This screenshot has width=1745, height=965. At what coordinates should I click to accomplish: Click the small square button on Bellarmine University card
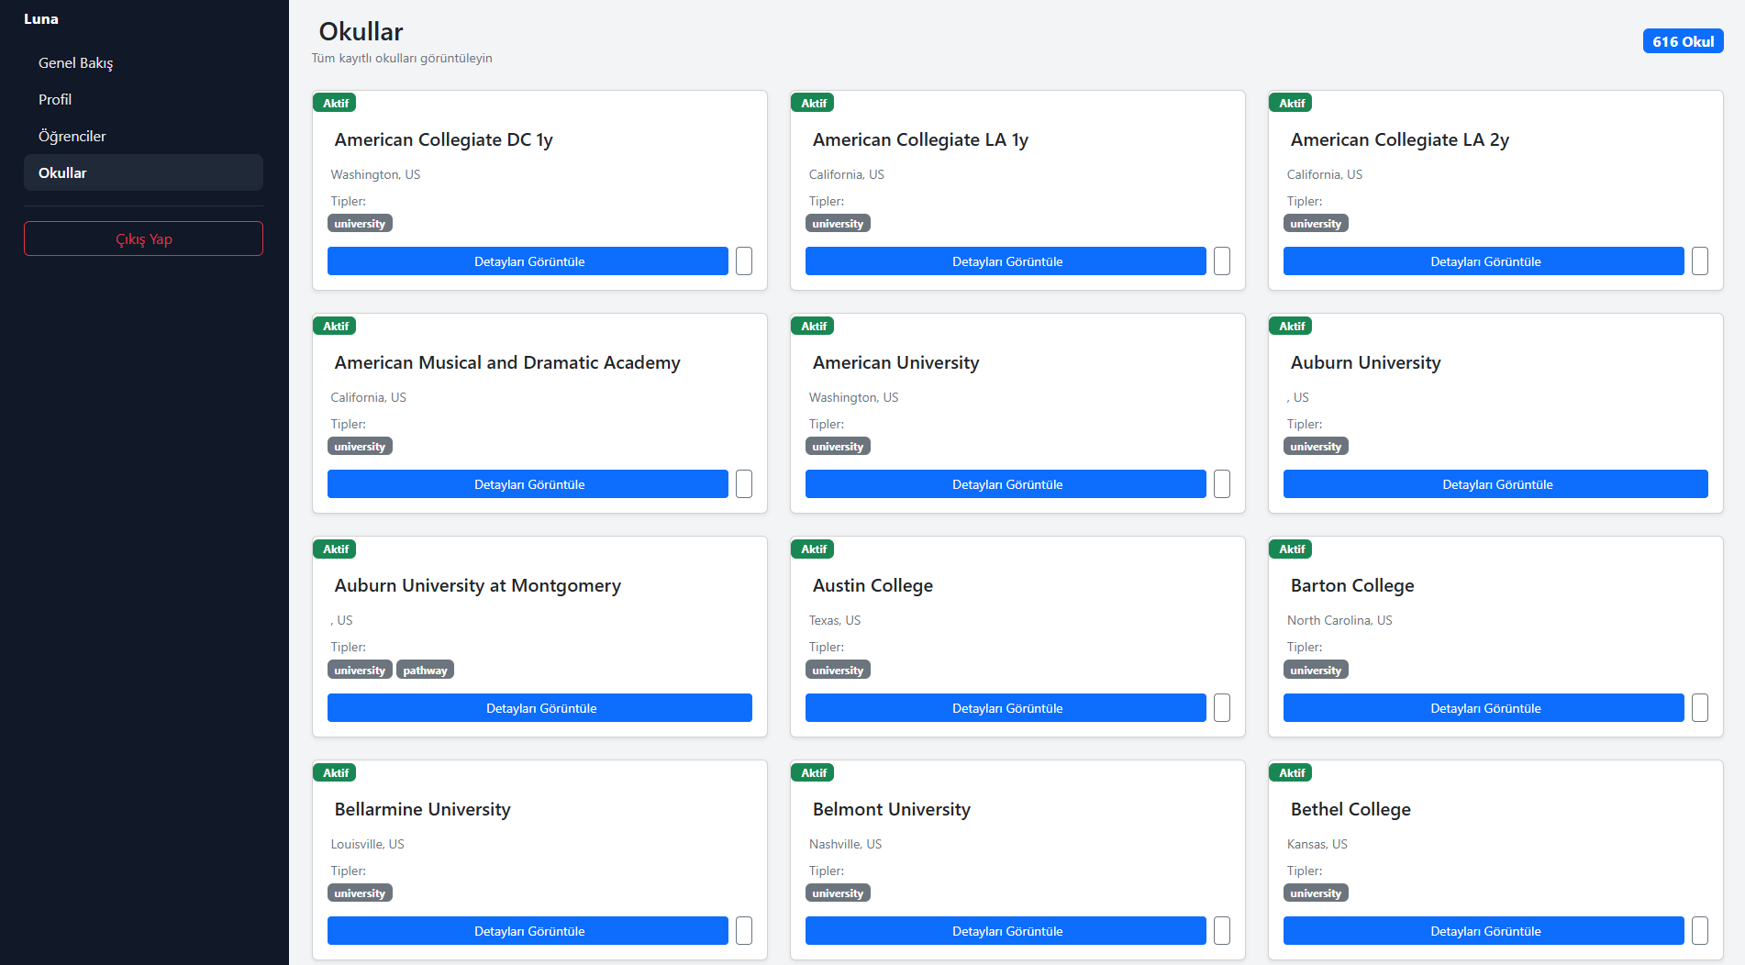744,931
